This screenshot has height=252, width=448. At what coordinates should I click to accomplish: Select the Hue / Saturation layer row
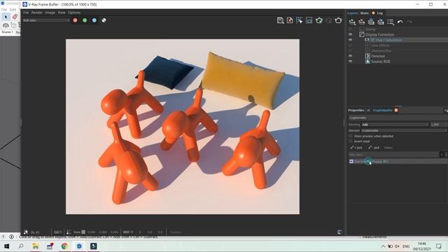398,40
